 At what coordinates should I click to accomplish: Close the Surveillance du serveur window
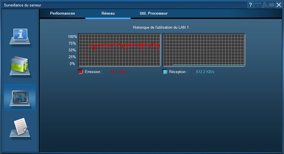279,5
